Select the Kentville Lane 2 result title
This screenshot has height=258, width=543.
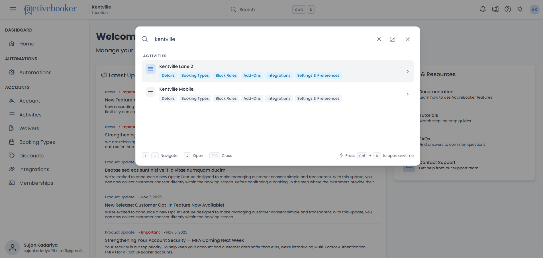[x=176, y=66]
